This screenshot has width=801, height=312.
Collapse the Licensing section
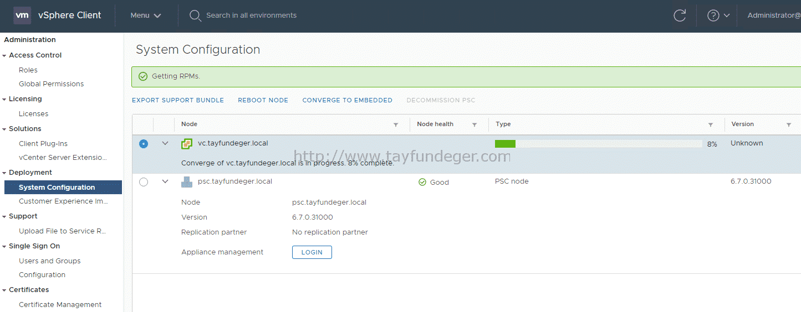pos(4,99)
